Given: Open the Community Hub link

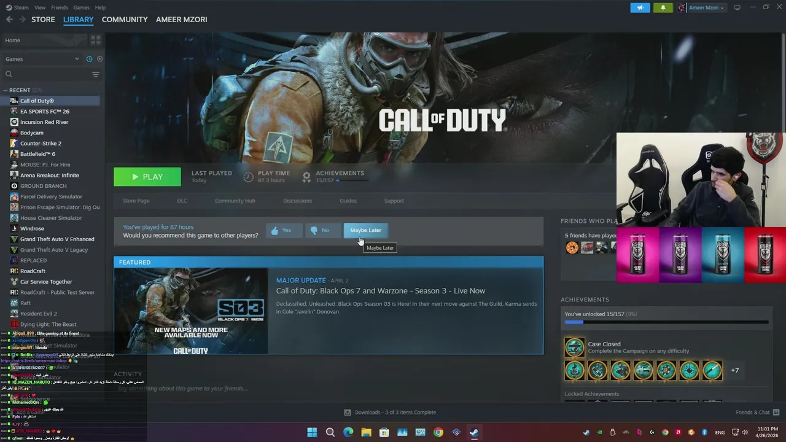Looking at the screenshot, I should 235,201.
